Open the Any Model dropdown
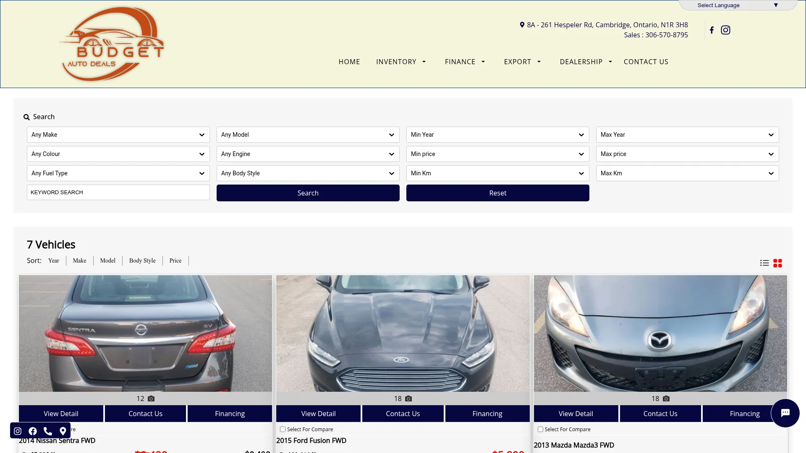806x453 pixels. [308, 135]
